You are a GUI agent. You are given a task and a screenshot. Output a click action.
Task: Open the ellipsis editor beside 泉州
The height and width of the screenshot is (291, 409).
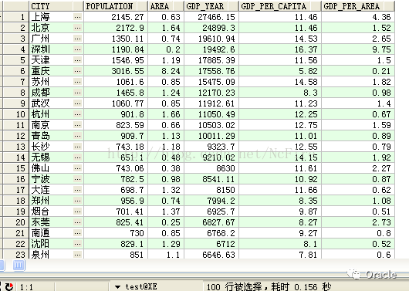(x=77, y=255)
